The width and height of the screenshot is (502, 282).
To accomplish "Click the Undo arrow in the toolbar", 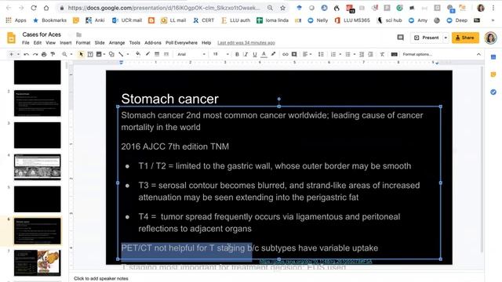I will pyautogui.click(x=26, y=54).
